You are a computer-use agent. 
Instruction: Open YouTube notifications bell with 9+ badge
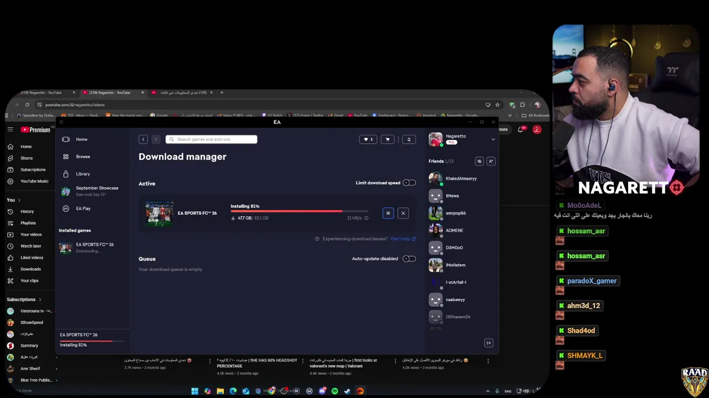click(521, 129)
